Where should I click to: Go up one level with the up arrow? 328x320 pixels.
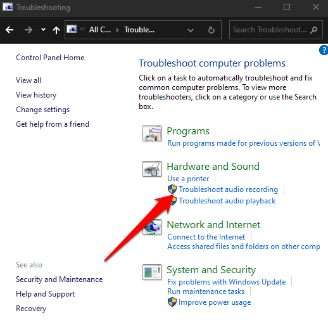56,30
